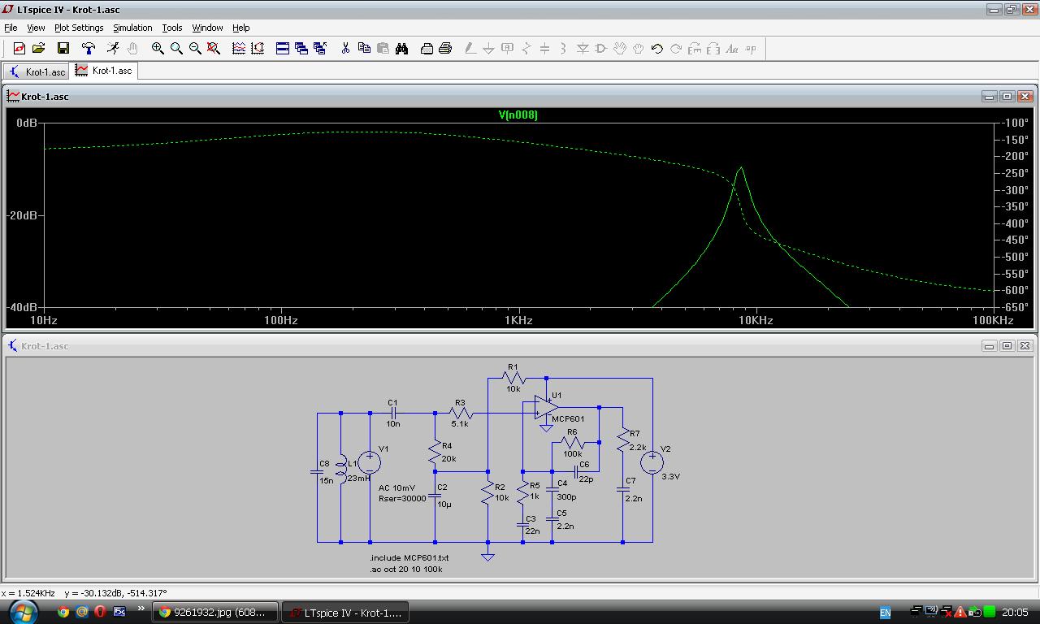Click the Close All Windows icon
The image size is (1040, 624).
click(320, 49)
